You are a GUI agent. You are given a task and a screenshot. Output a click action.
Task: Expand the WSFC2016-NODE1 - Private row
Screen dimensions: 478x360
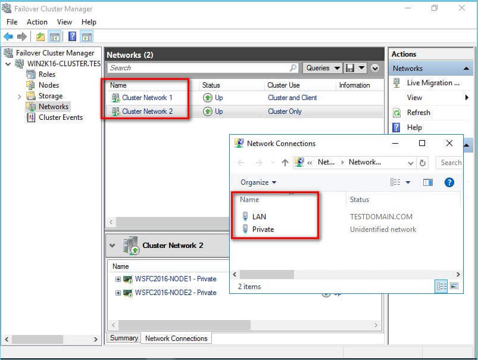[x=118, y=279]
